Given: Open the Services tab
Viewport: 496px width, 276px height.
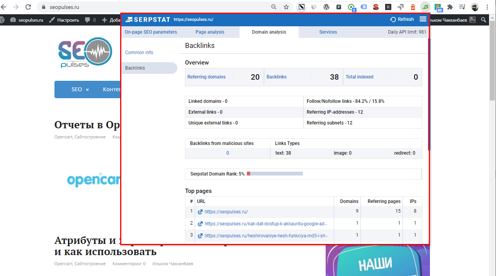Looking at the screenshot, I should pyautogui.click(x=328, y=32).
